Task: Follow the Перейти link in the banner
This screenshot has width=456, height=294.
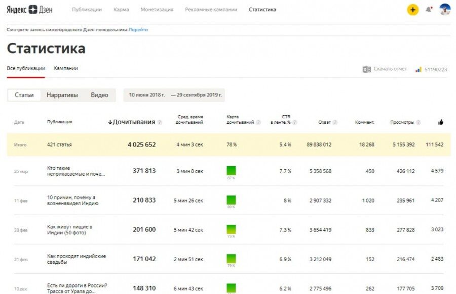Action: click(138, 30)
